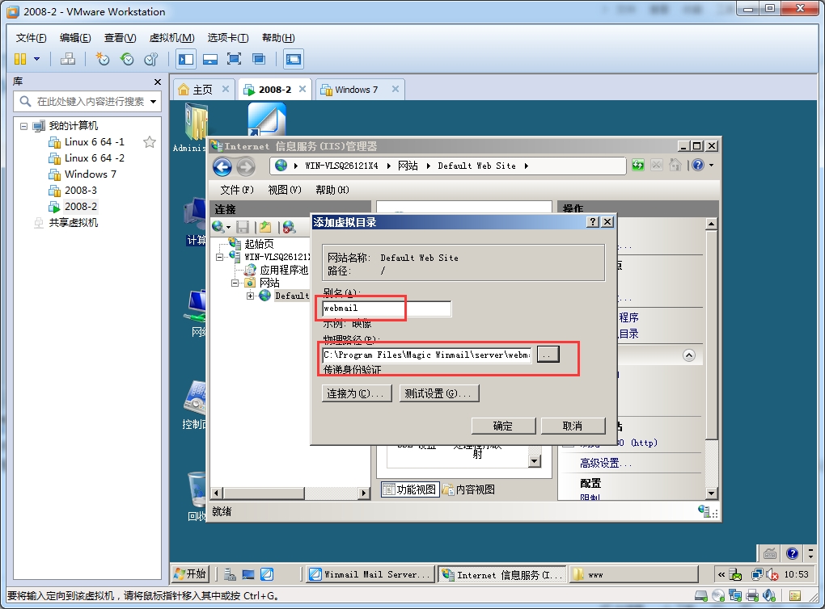The width and height of the screenshot is (825, 609).
Task: Click the Unity mode toolbar icon
Action: [258, 59]
